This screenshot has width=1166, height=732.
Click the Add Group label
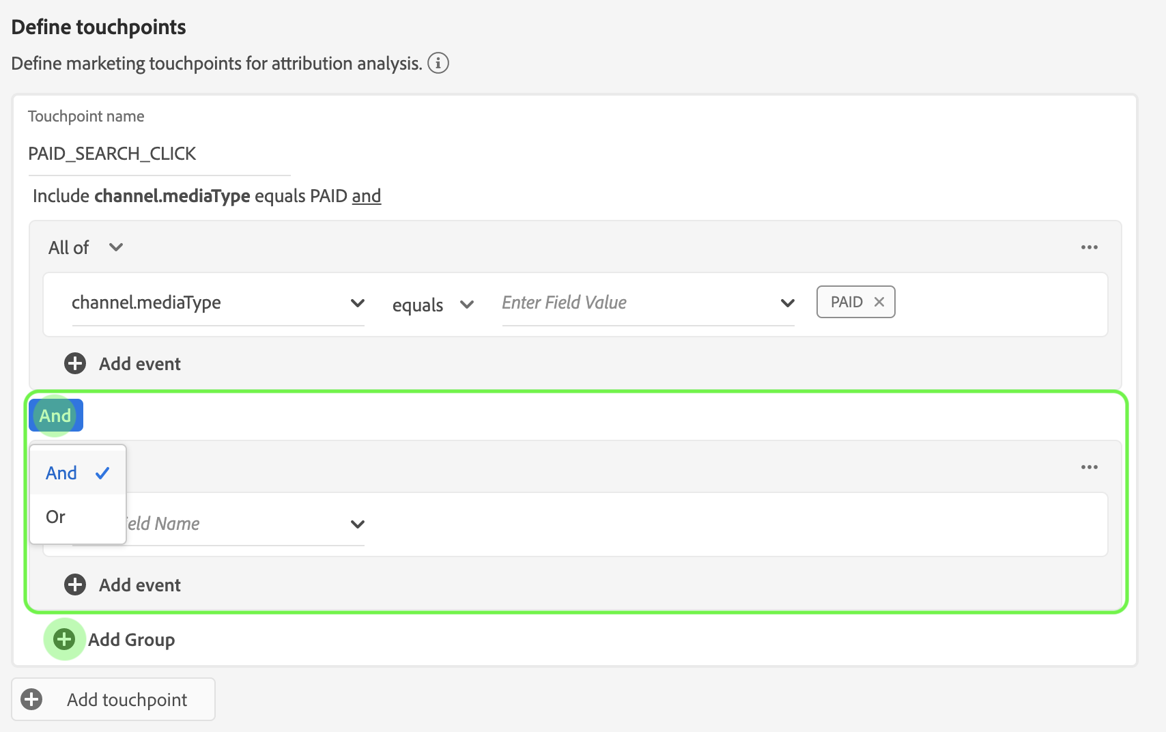[132, 640]
